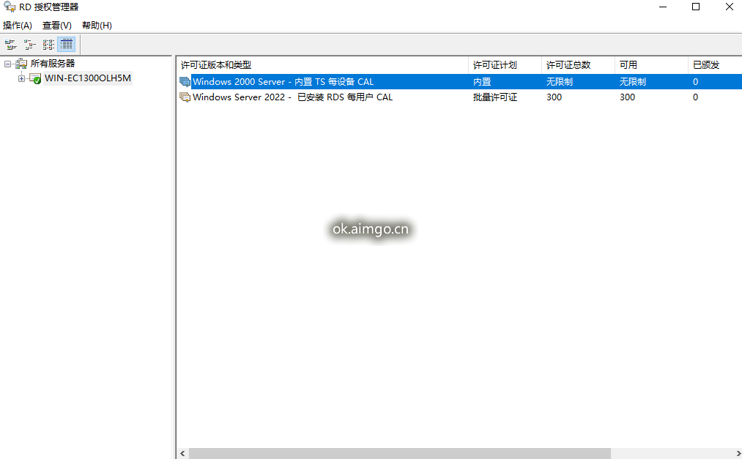742x459 pixels.
Task: Sort by 许可证计划 column header
Action: [x=505, y=64]
